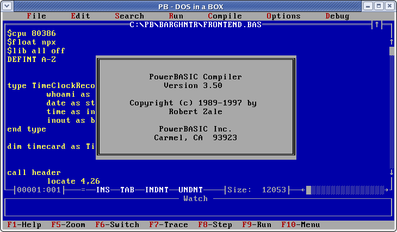Click the FRONTEND.BAS file path title
This screenshot has width=397, height=232.
tap(195, 24)
